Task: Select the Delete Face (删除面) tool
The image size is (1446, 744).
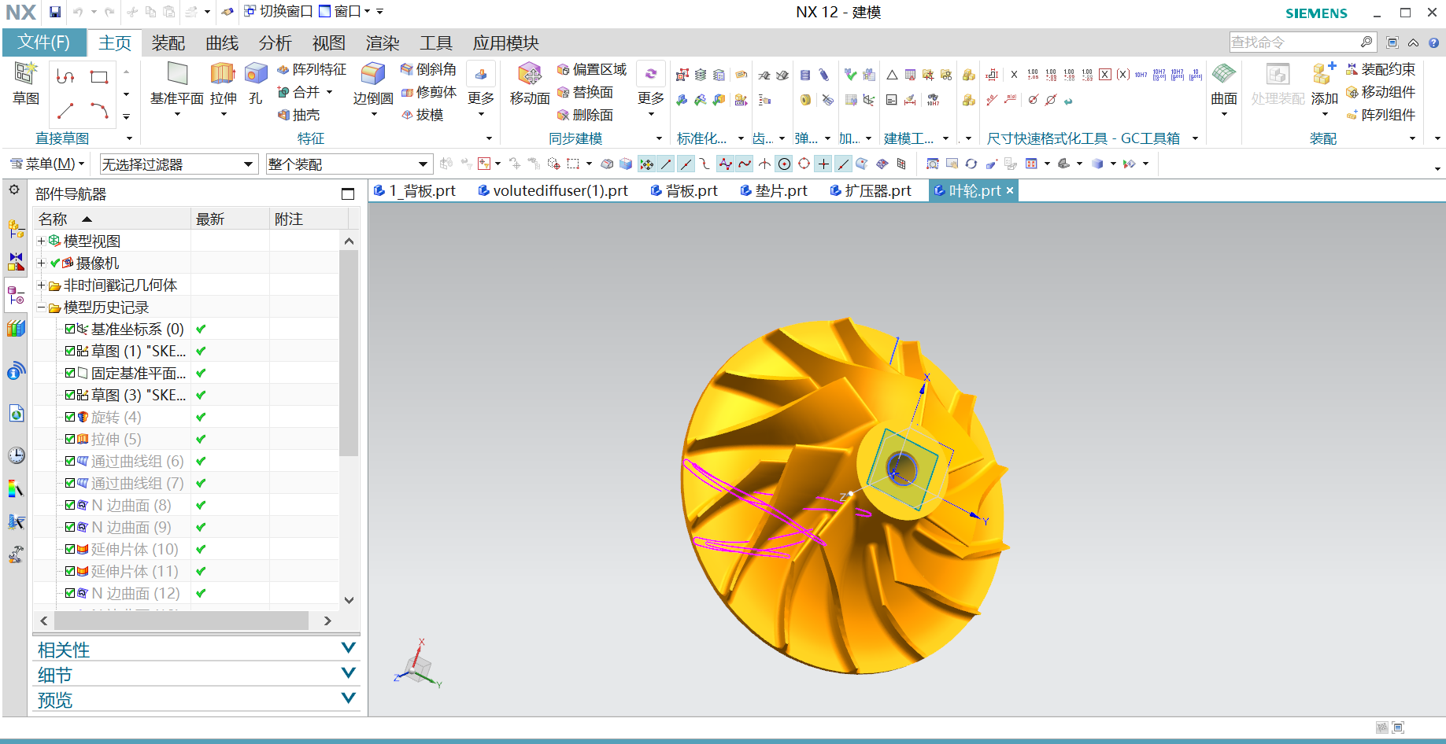Action: tap(585, 115)
